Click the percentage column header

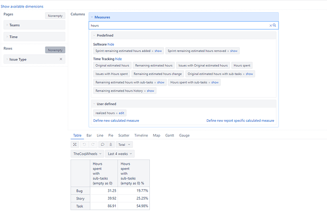(134, 173)
